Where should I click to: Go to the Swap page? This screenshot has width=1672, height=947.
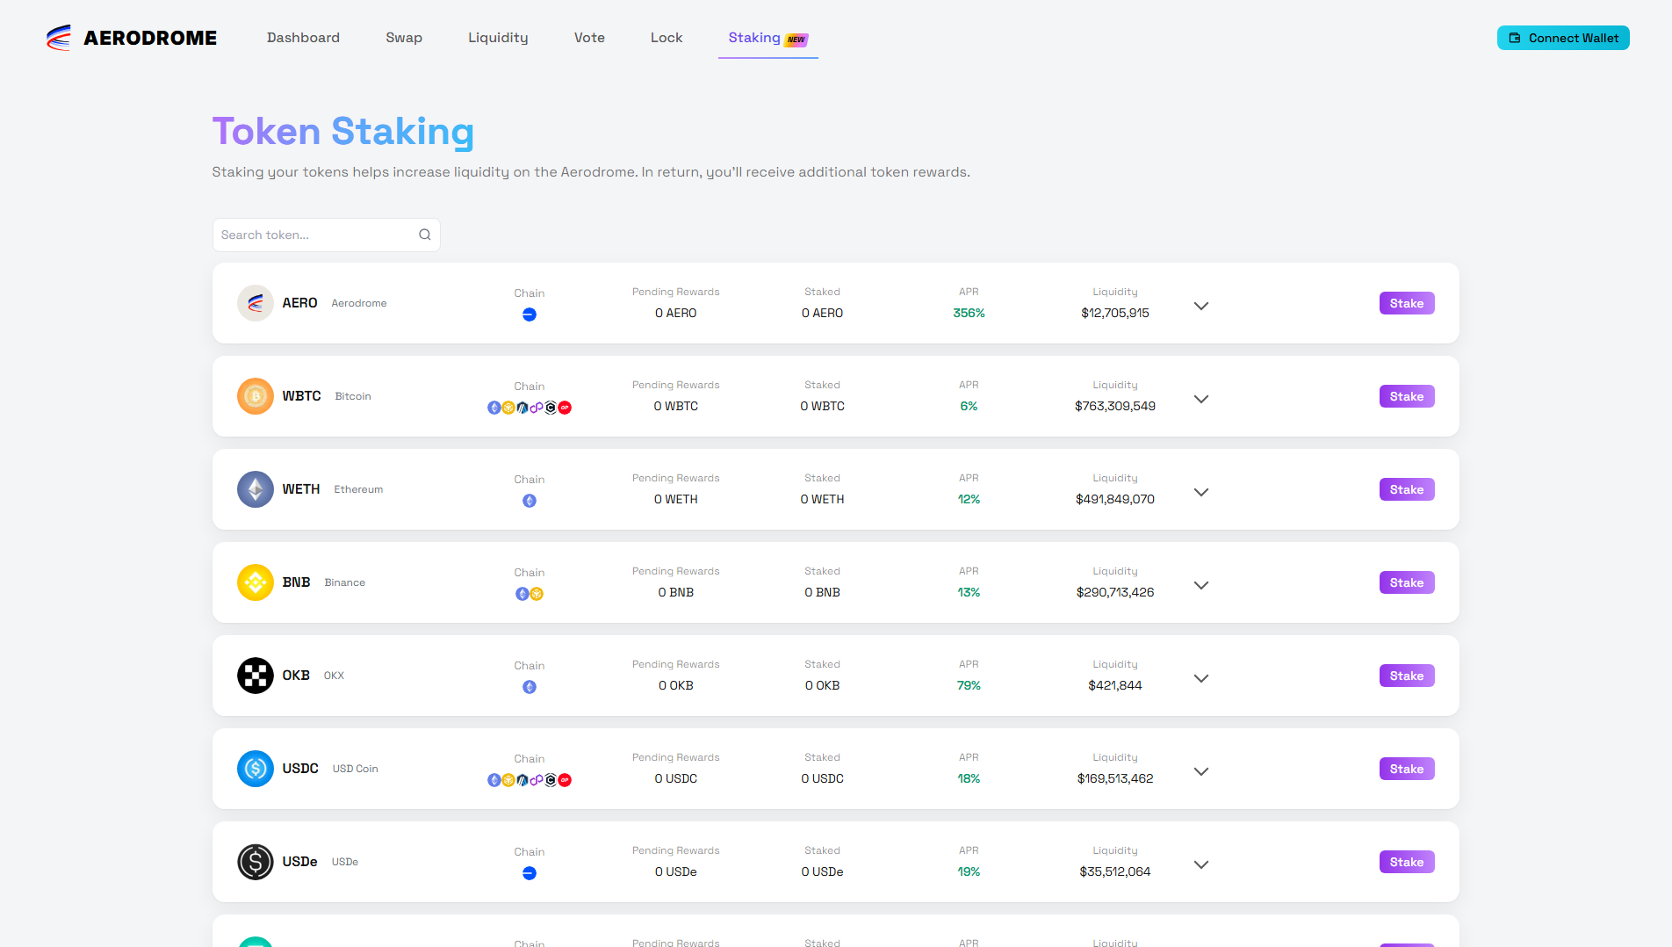pyautogui.click(x=404, y=38)
